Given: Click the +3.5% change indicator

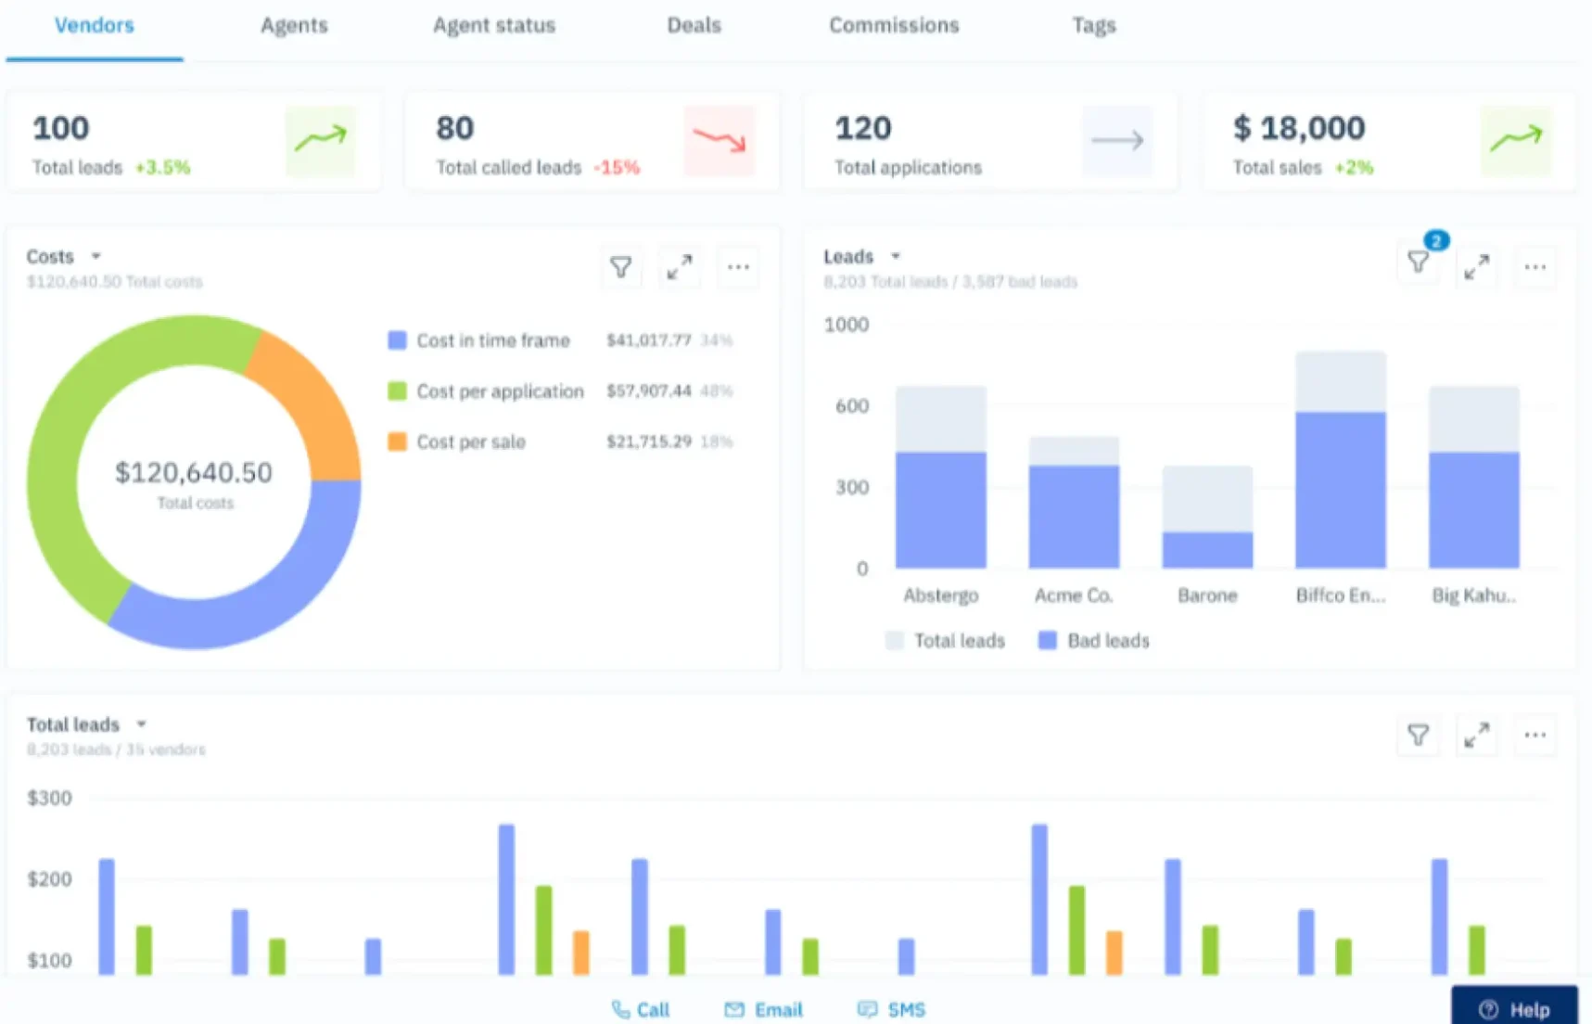Looking at the screenshot, I should (163, 168).
